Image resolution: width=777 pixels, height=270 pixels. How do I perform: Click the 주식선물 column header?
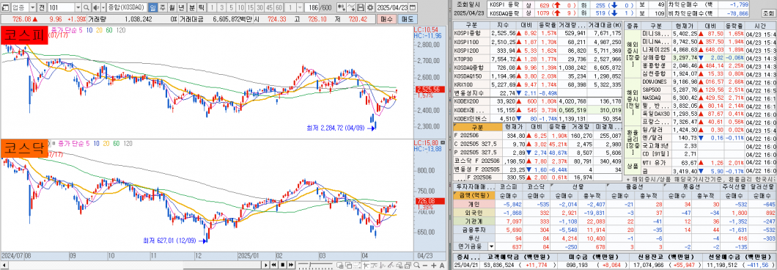734,187
